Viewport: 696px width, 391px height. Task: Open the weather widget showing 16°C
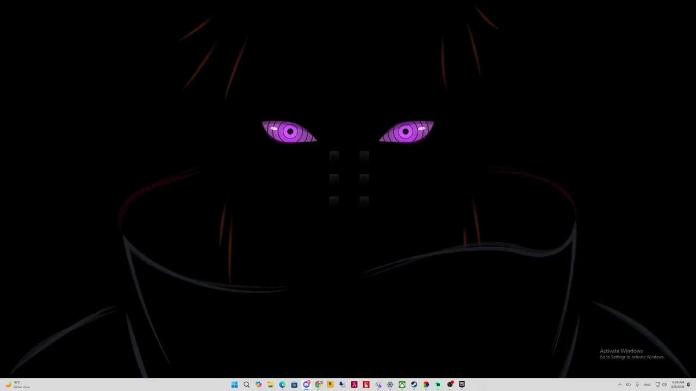(17, 384)
